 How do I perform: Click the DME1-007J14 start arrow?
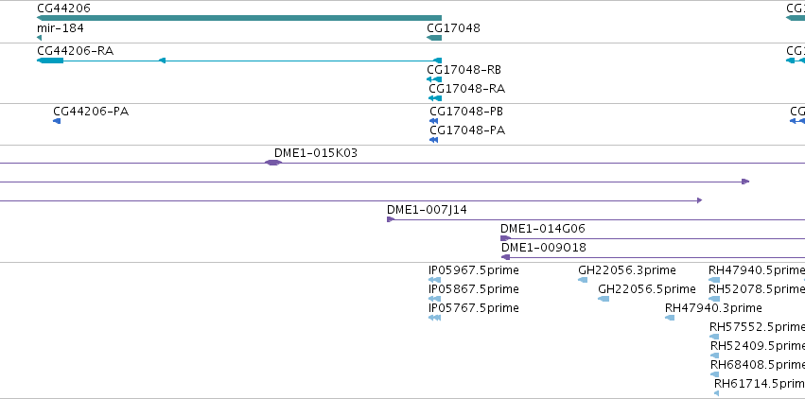click(x=391, y=219)
